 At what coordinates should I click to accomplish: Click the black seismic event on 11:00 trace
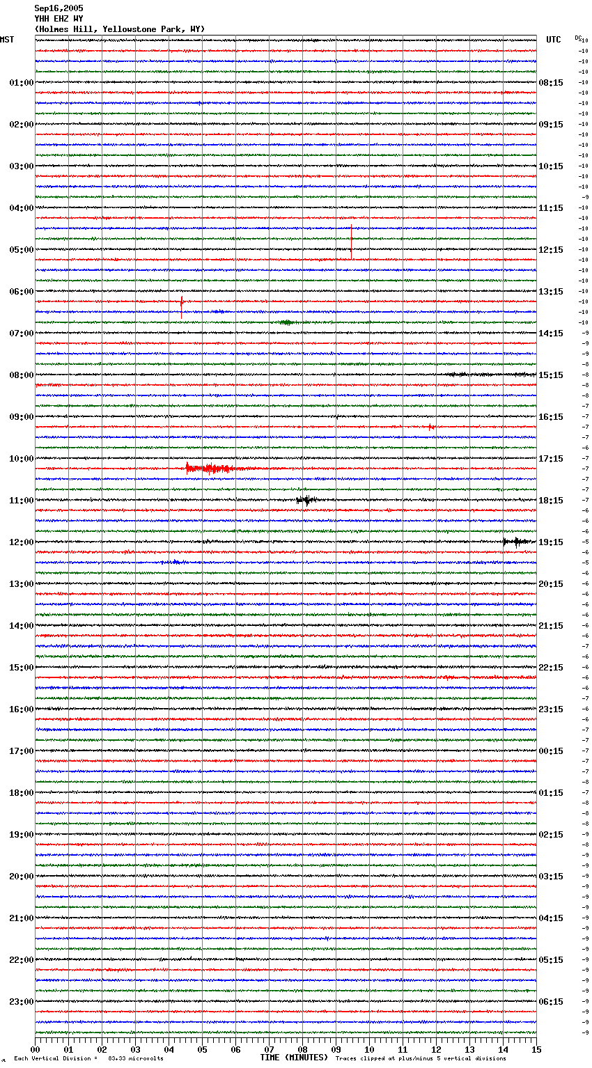[x=306, y=500]
